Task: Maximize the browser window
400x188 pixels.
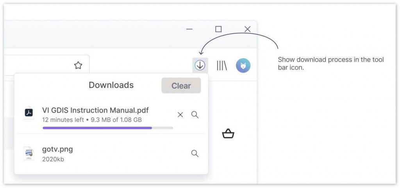Action: click(218, 29)
